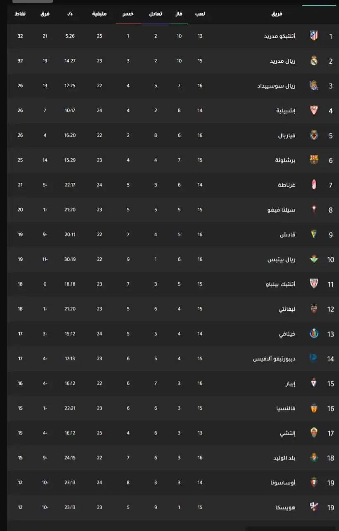Screen dimensions: 339x531
Task: Click the Atletico Madrid club crest
Action: click(314, 36)
